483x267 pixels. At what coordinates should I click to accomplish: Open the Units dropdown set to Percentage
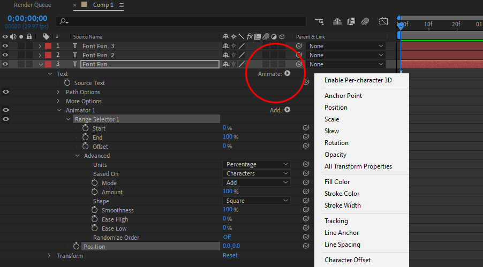[256, 164]
